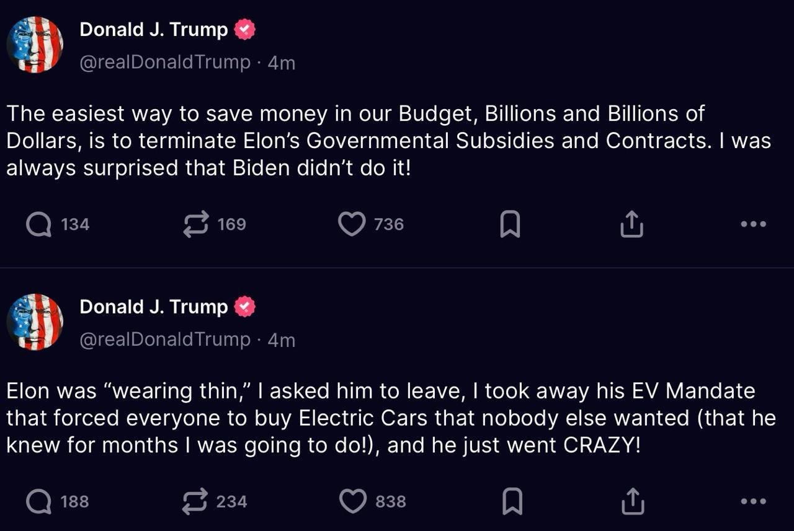Share the EV Mandate post
The width and height of the screenshot is (794, 531).
tap(632, 501)
